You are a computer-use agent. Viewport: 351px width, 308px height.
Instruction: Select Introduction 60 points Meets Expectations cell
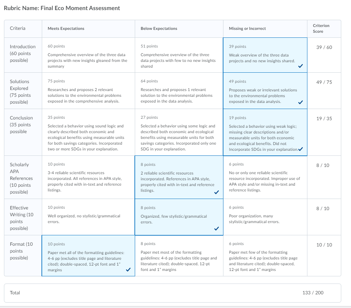pyautogui.click(x=88, y=55)
